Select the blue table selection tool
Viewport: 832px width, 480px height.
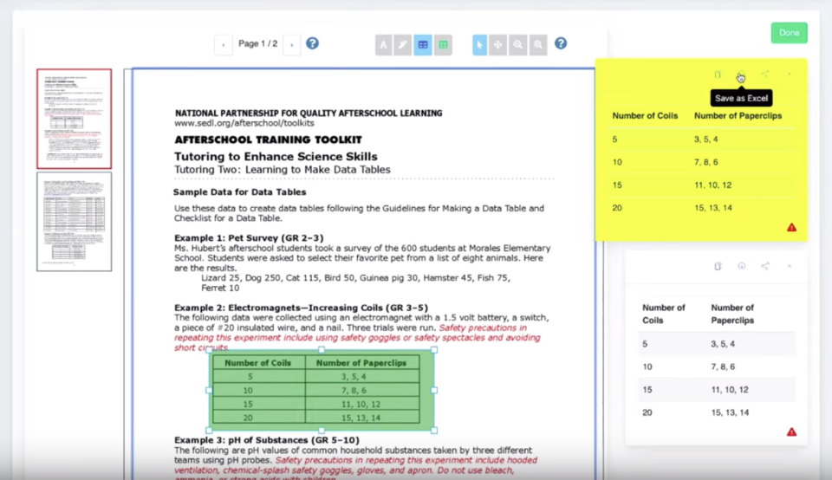point(423,45)
